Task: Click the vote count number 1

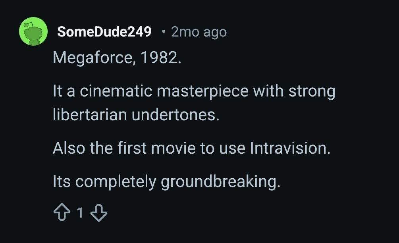Action: 80,214
